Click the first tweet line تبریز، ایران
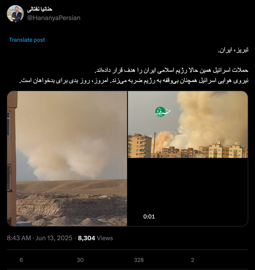The width and height of the screenshot is (255, 270). coord(233,50)
